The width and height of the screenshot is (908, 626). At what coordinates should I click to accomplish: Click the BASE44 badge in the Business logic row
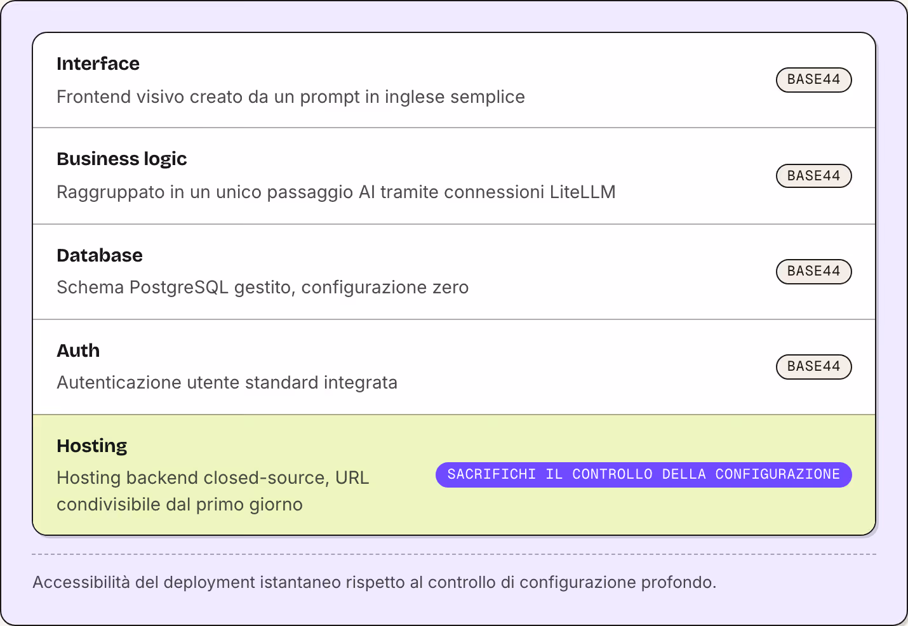pos(813,176)
